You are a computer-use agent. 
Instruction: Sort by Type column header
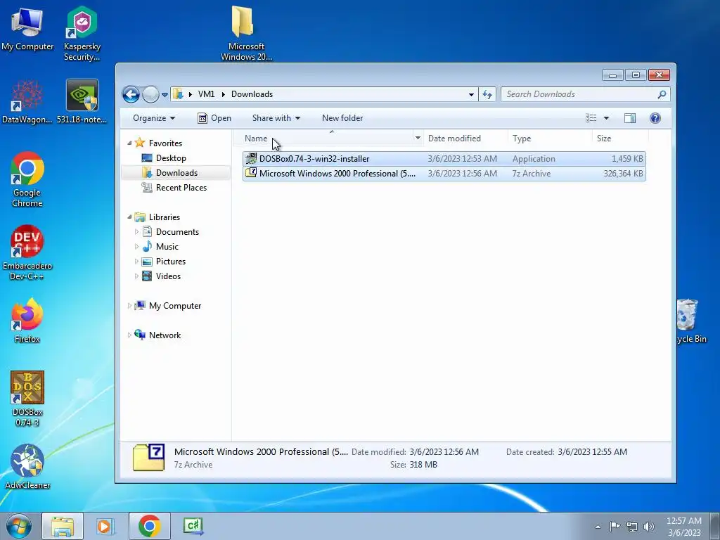[x=550, y=139]
